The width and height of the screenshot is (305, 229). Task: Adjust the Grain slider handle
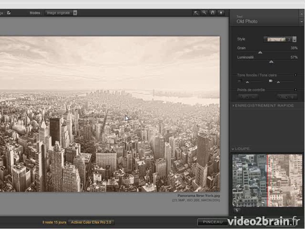260,52
